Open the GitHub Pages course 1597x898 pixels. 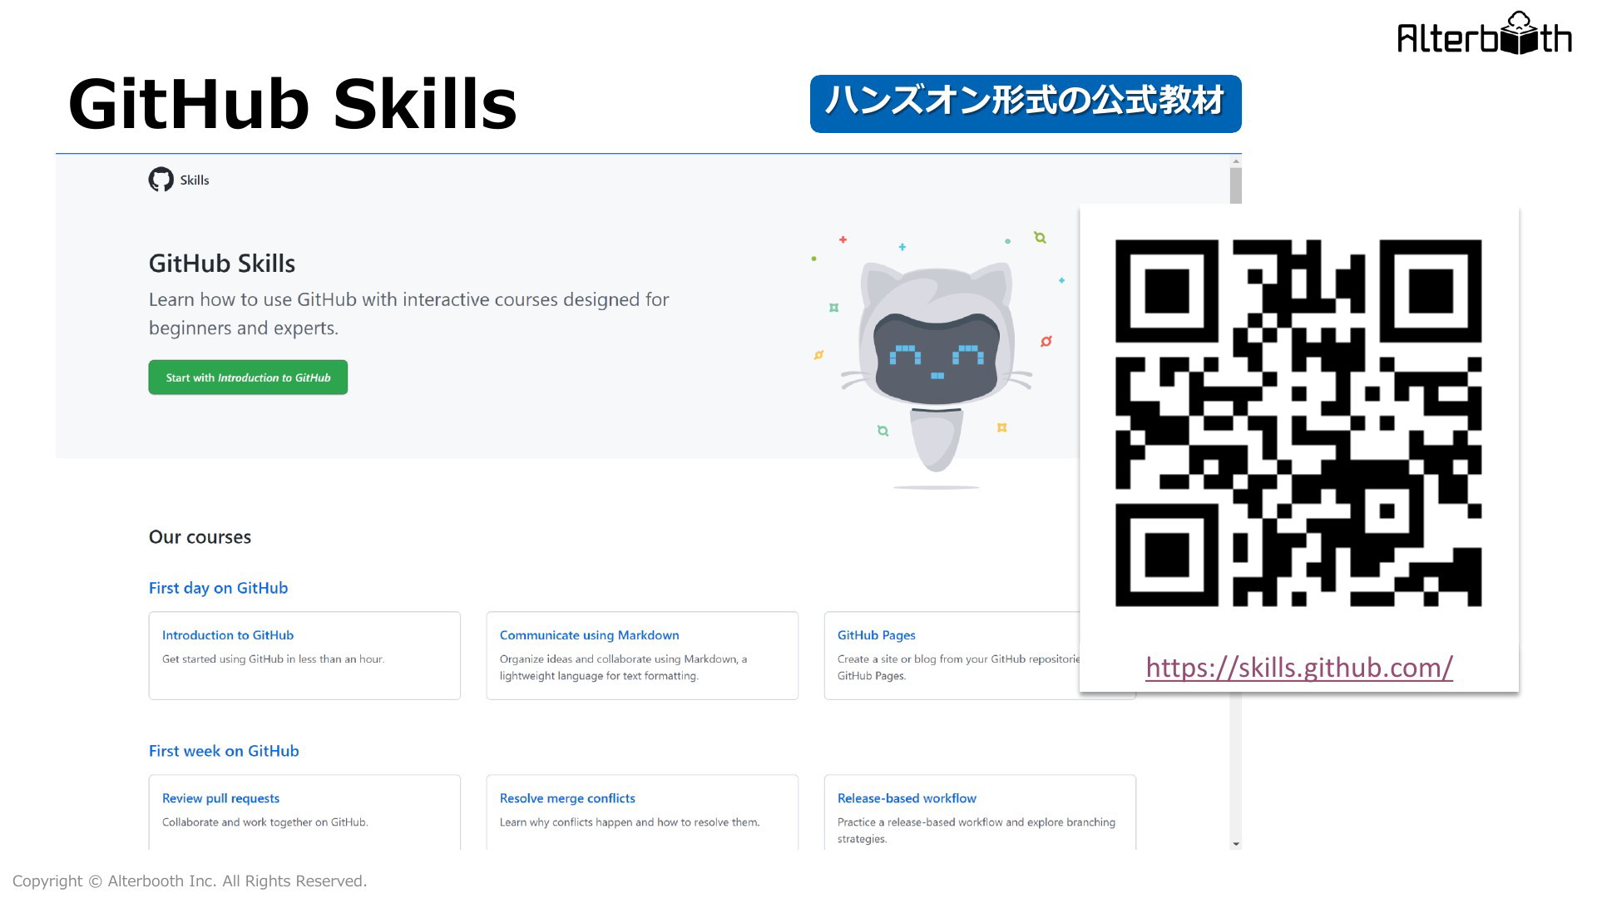877,635
